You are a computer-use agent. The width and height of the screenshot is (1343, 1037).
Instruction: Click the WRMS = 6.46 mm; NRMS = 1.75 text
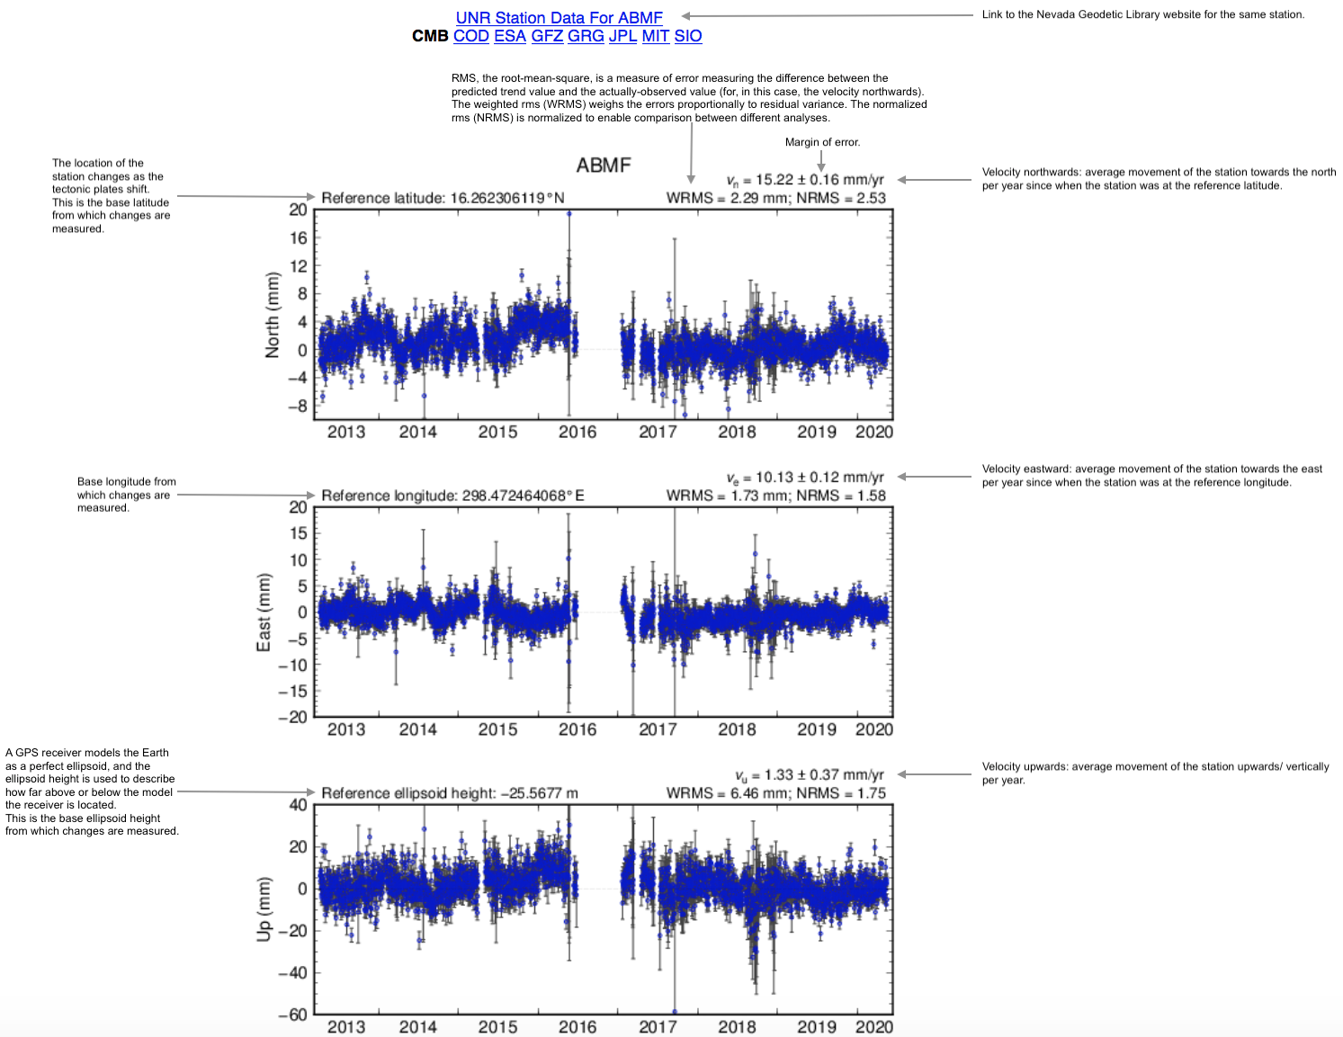[776, 793]
